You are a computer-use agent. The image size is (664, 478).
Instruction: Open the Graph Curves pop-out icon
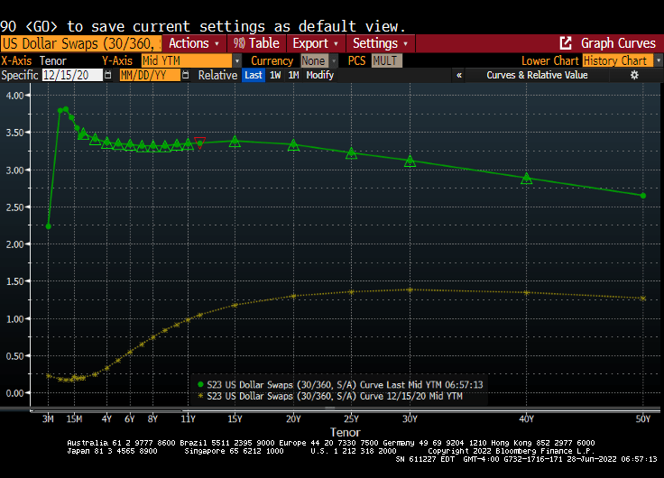coord(566,43)
